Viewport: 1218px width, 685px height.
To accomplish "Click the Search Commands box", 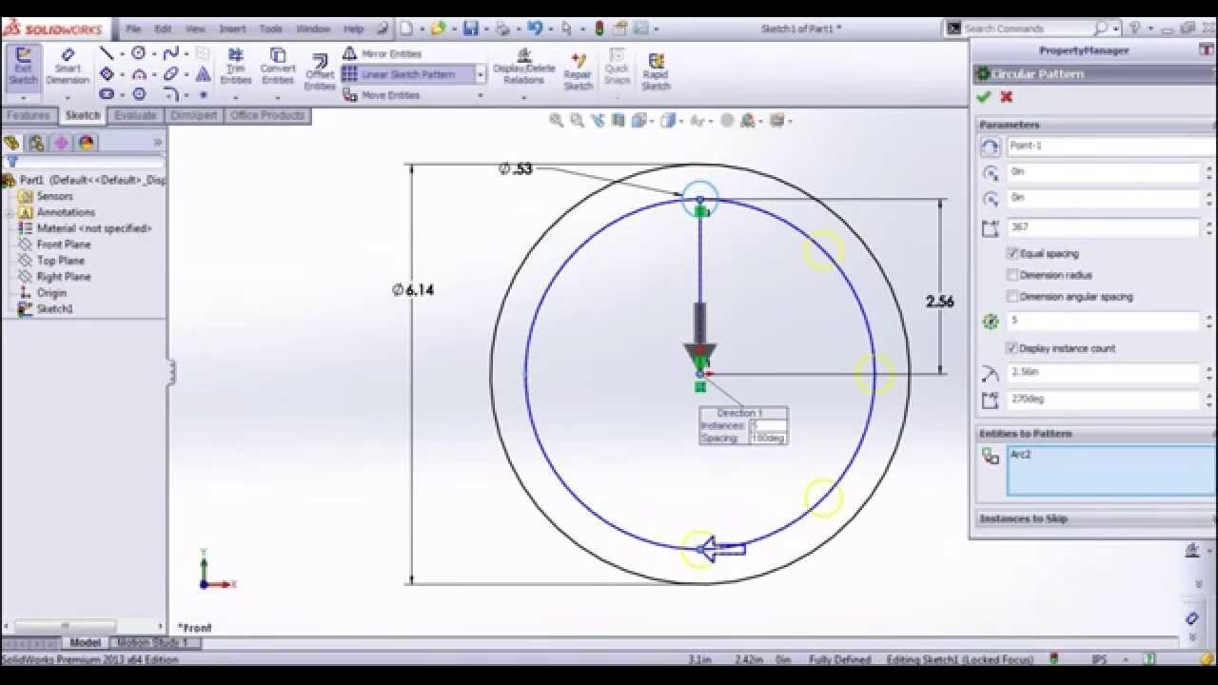I will pyautogui.click(x=1028, y=29).
